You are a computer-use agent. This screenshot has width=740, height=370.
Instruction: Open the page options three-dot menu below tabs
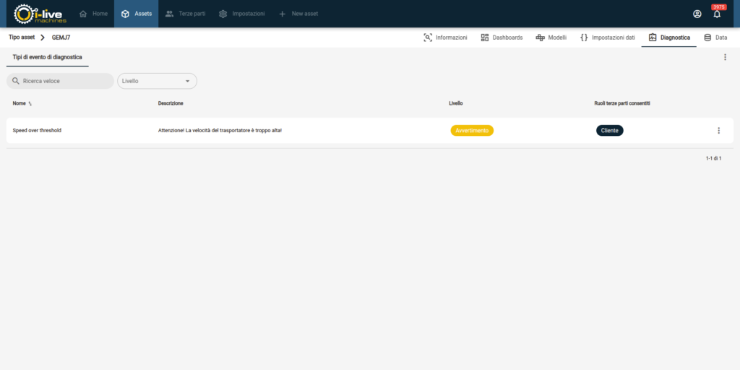[x=725, y=57]
